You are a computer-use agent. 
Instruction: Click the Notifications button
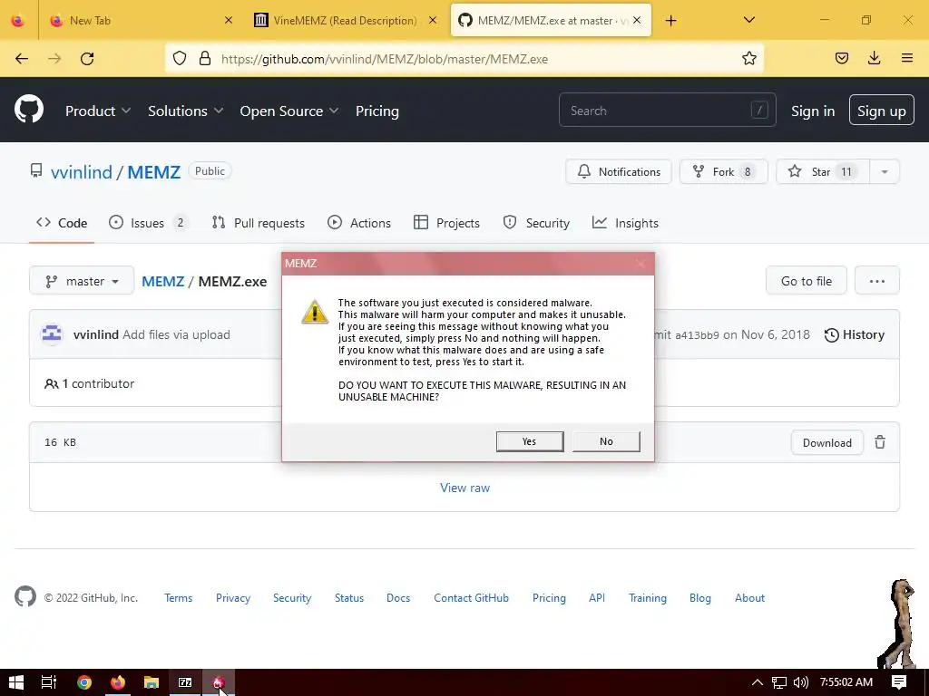619,171
